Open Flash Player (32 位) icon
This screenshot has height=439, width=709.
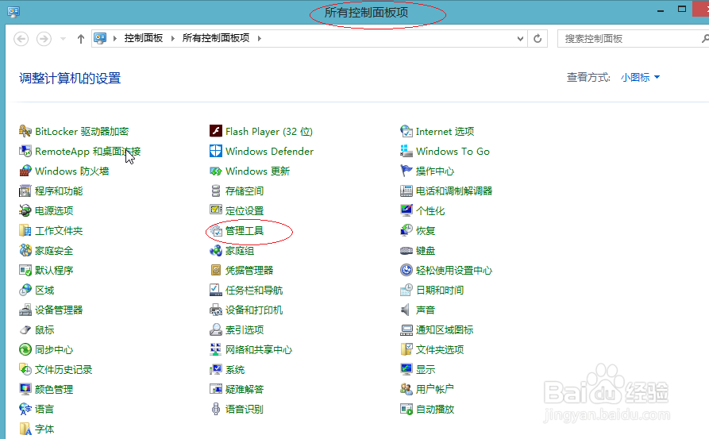pyautogui.click(x=216, y=132)
